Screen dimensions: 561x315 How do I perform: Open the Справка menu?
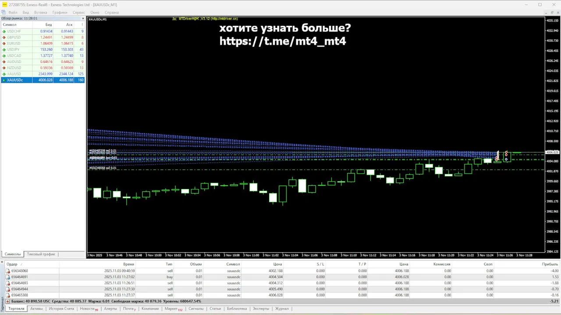(112, 12)
